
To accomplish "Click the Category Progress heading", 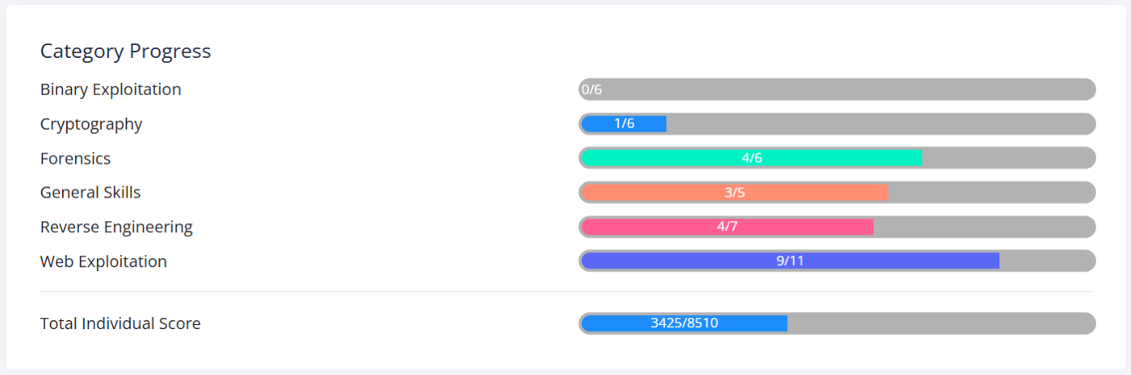I will pyautogui.click(x=125, y=52).
